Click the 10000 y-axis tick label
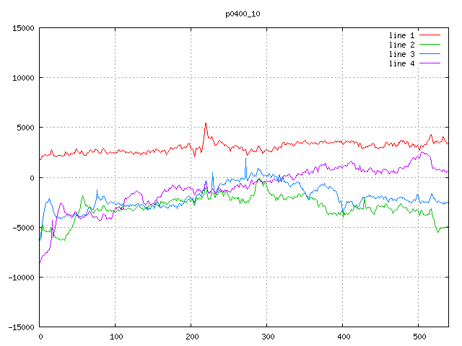The image size is (462, 346). pyautogui.click(x=22, y=78)
